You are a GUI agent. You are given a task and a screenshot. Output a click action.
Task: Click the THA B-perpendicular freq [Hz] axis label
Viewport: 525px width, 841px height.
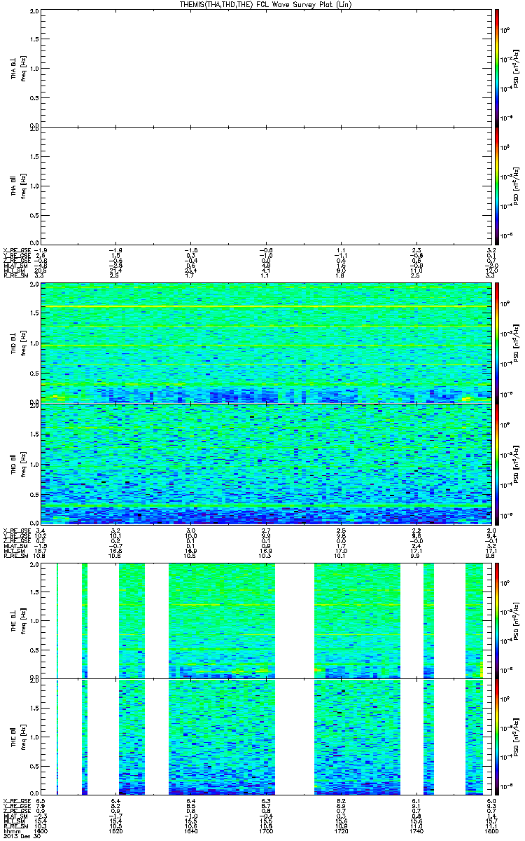[x=22, y=68]
